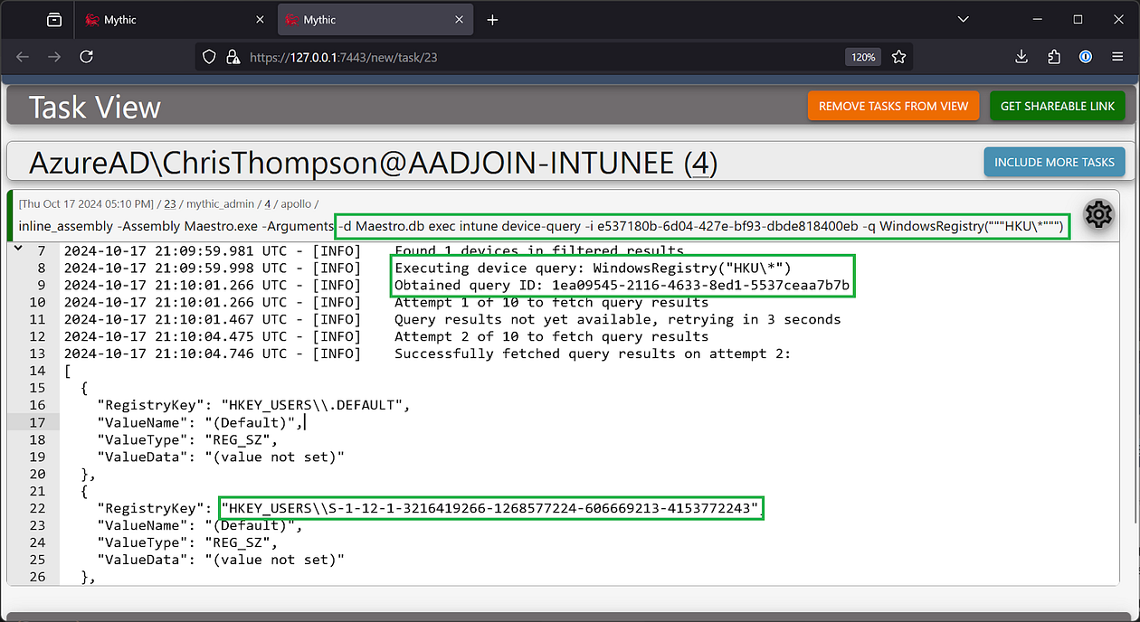Click Include More Tasks button
This screenshot has height=622, width=1140.
(x=1054, y=162)
